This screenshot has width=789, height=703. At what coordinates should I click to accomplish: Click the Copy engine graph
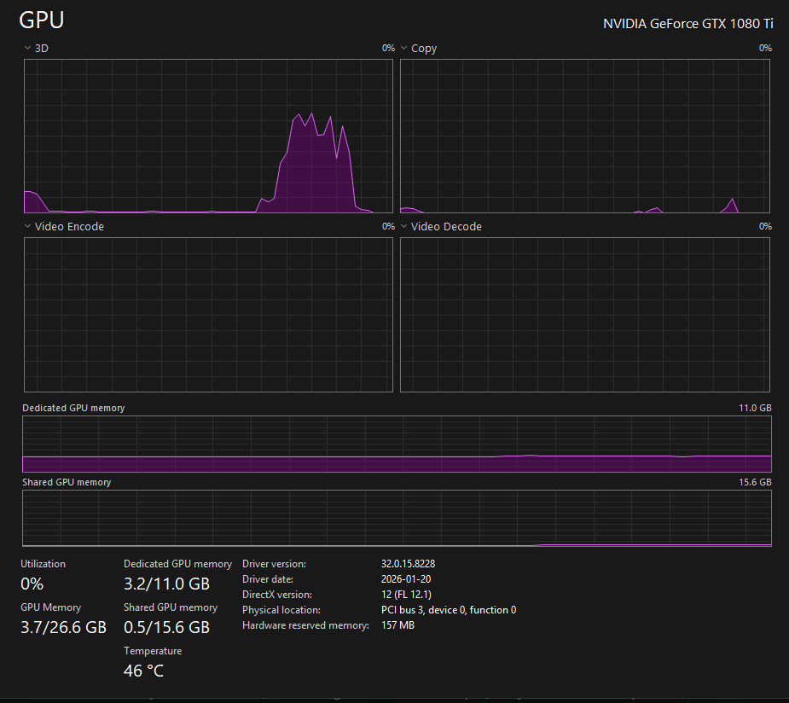(x=584, y=136)
